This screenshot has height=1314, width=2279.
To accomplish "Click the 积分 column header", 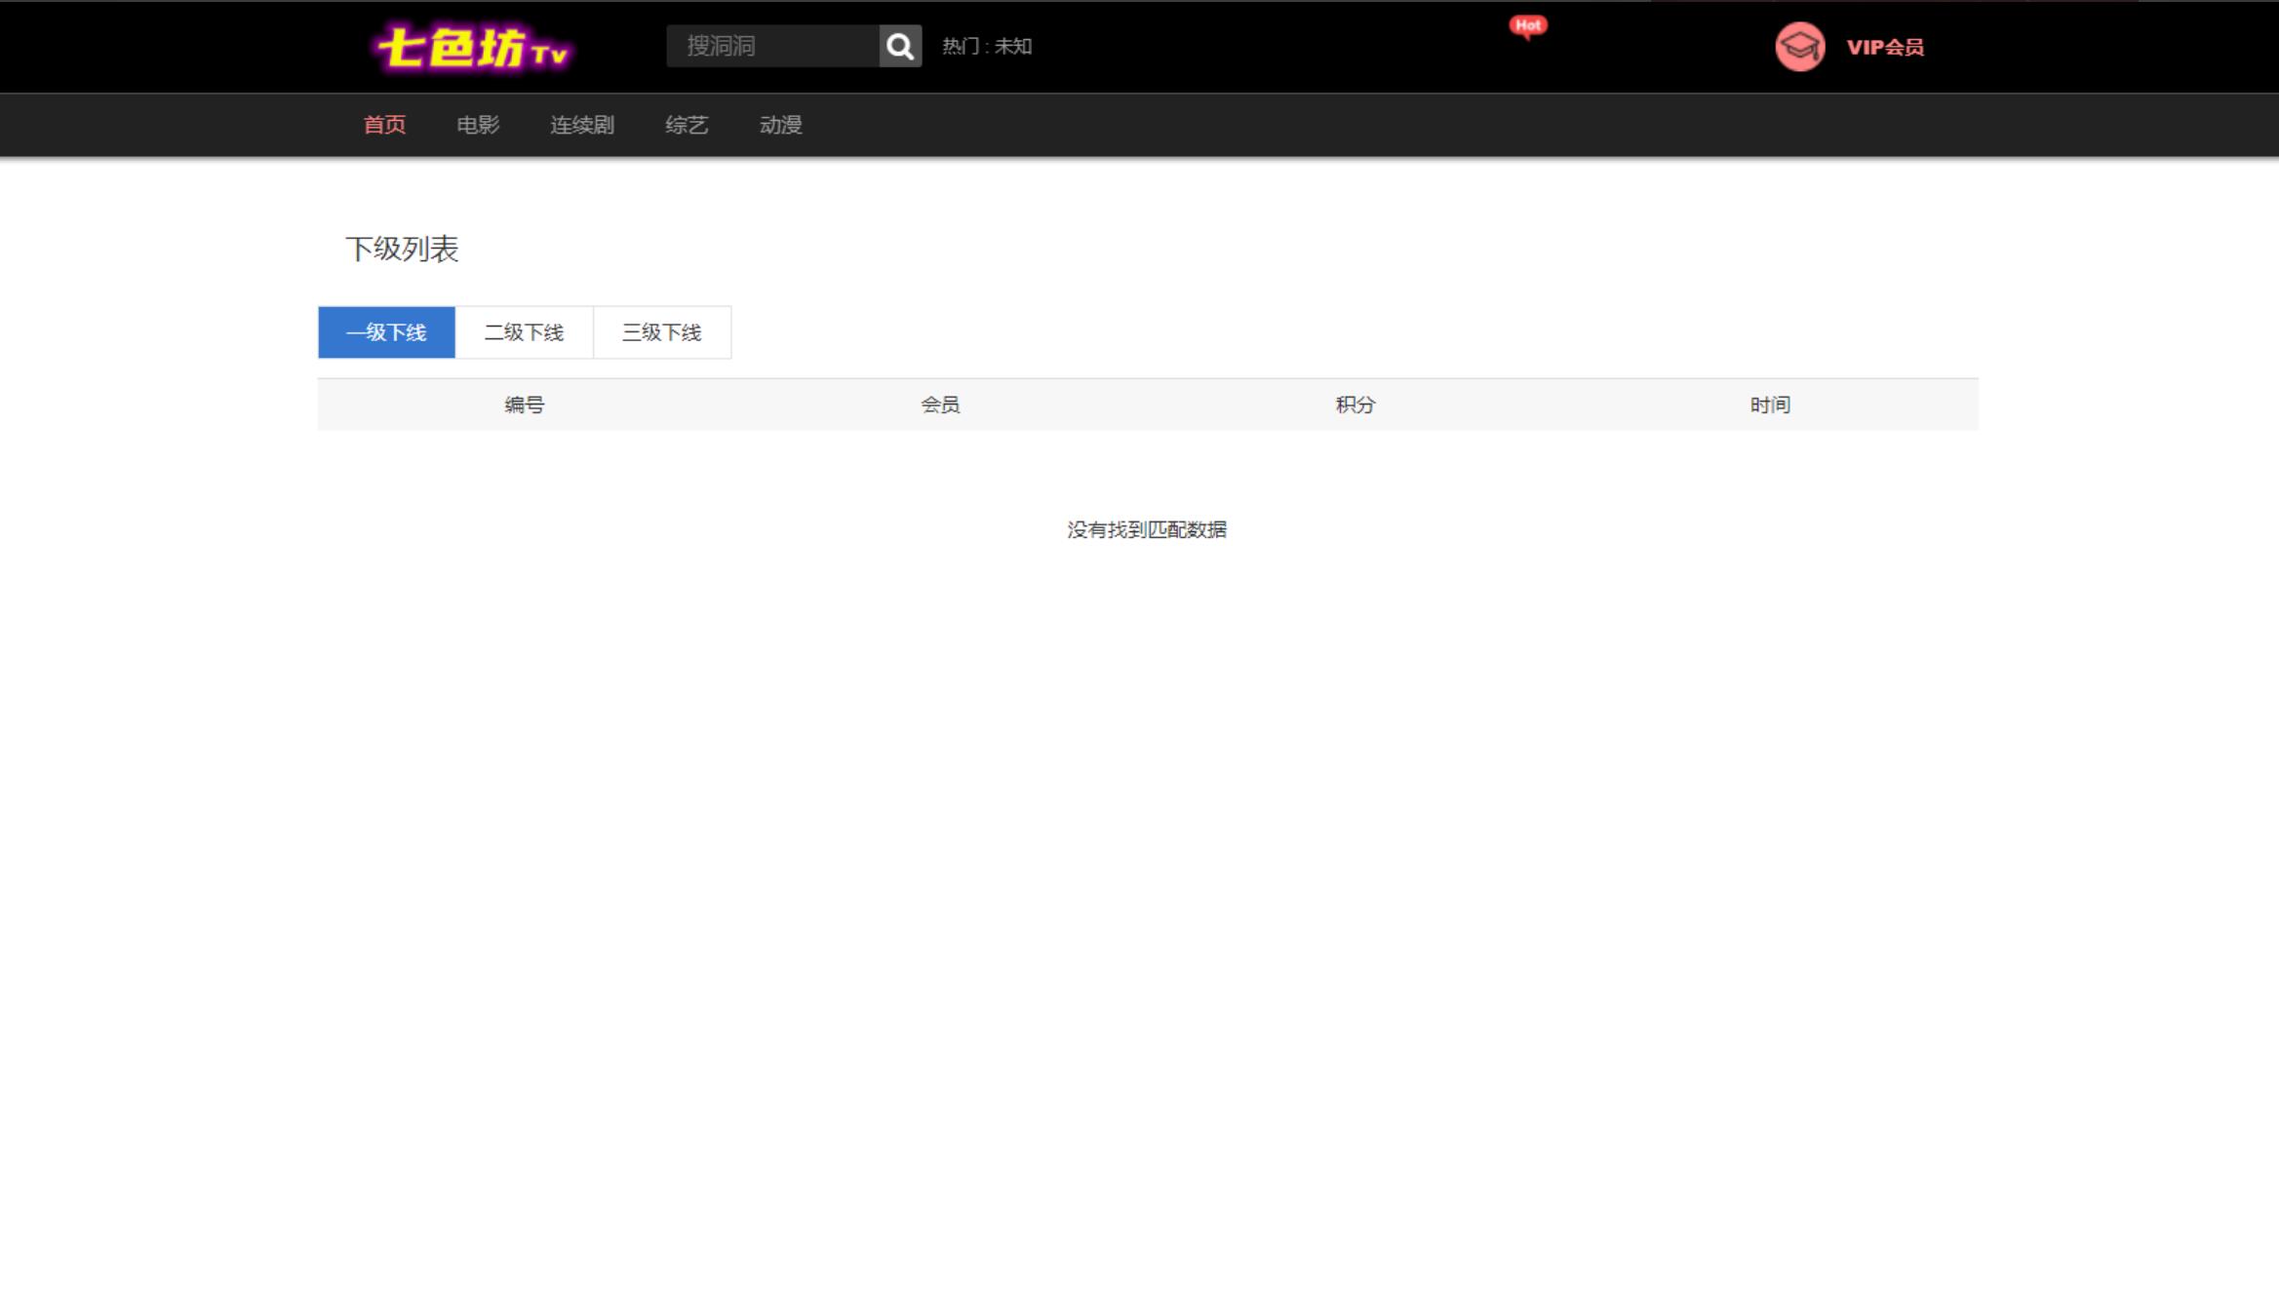I will pyautogui.click(x=1356, y=405).
